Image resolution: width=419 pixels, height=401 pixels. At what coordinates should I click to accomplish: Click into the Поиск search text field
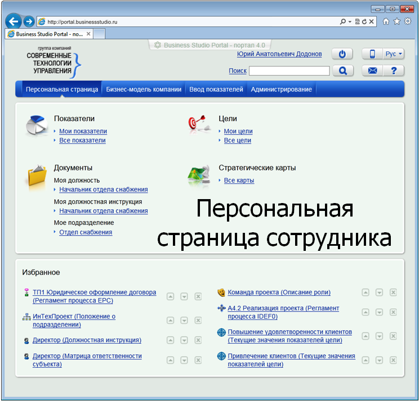pyautogui.click(x=289, y=71)
